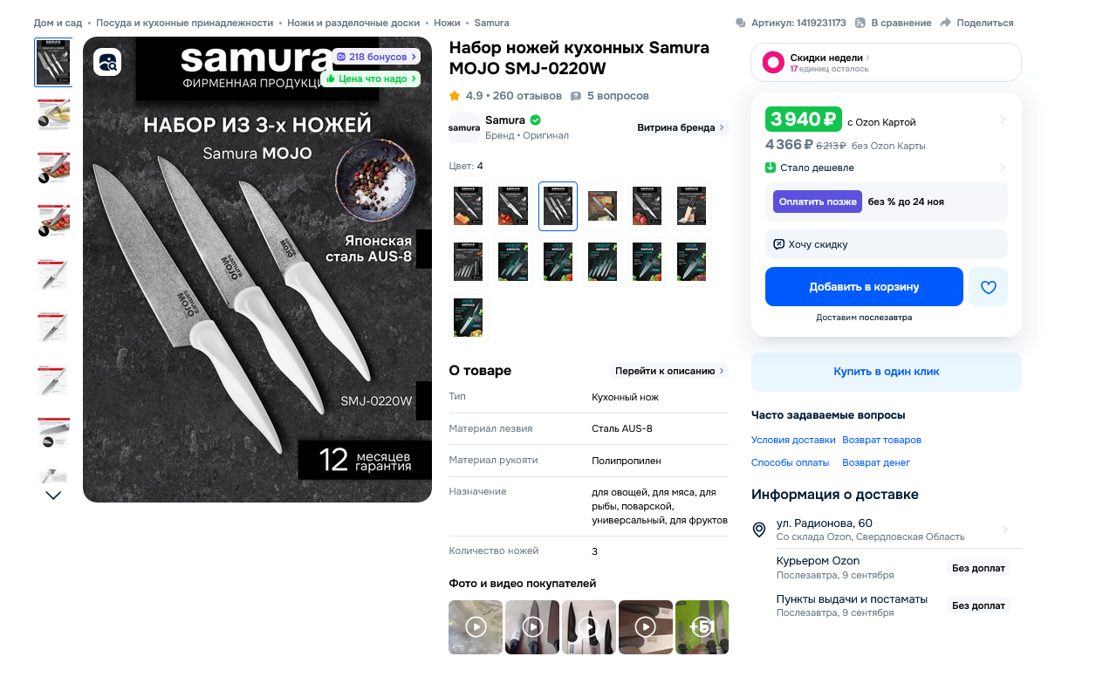Open Посуда и кухонные принадлежности breadcrumb

tap(184, 23)
